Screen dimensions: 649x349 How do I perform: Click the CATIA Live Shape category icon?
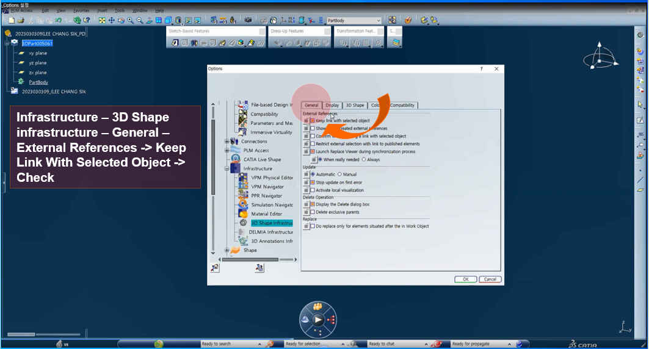coord(236,159)
